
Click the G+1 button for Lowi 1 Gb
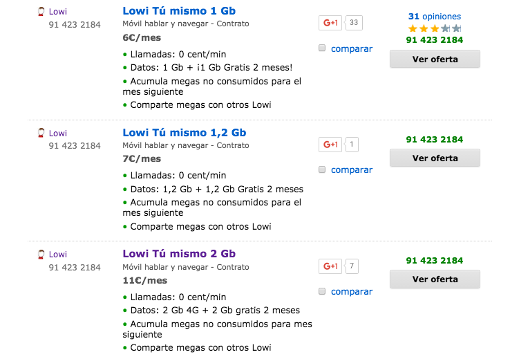(x=330, y=23)
